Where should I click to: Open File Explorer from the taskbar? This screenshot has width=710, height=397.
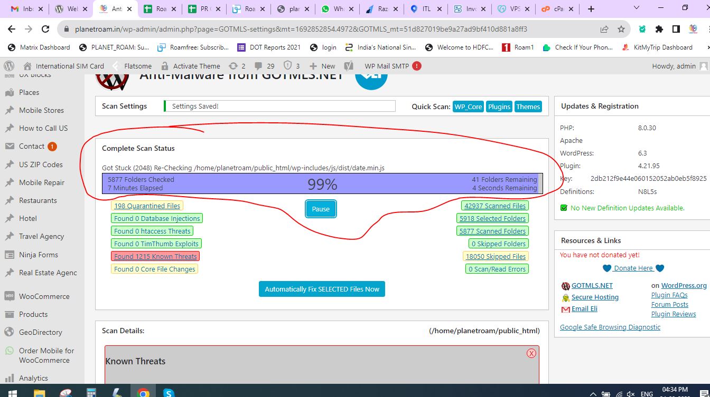[40, 393]
